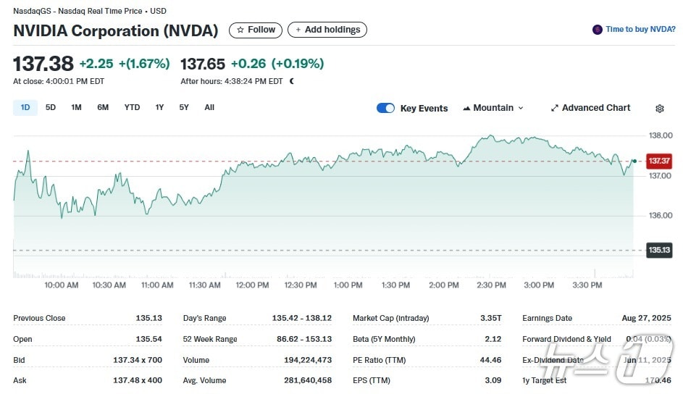
Task: Click the purple Time to buy NVDA icon
Action: (597, 30)
